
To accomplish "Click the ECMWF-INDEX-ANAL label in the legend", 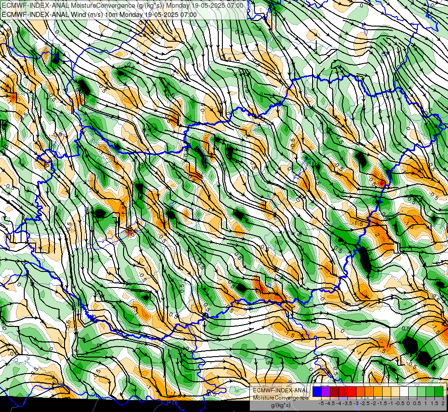I will tap(281, 390).
